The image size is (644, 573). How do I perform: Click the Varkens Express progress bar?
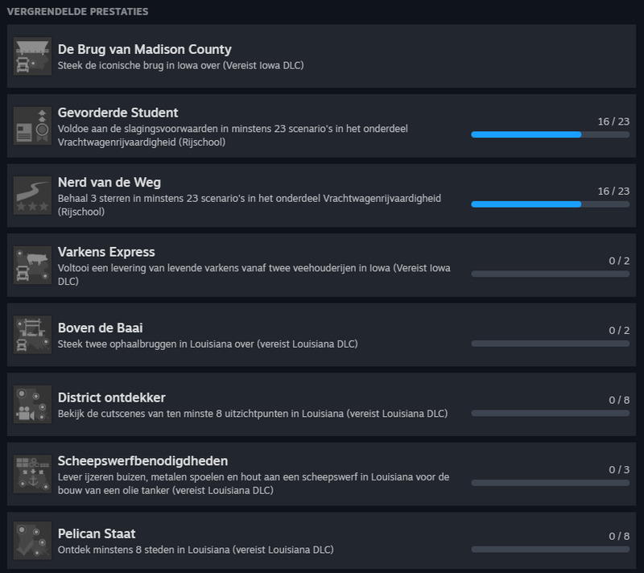point(550,274)
